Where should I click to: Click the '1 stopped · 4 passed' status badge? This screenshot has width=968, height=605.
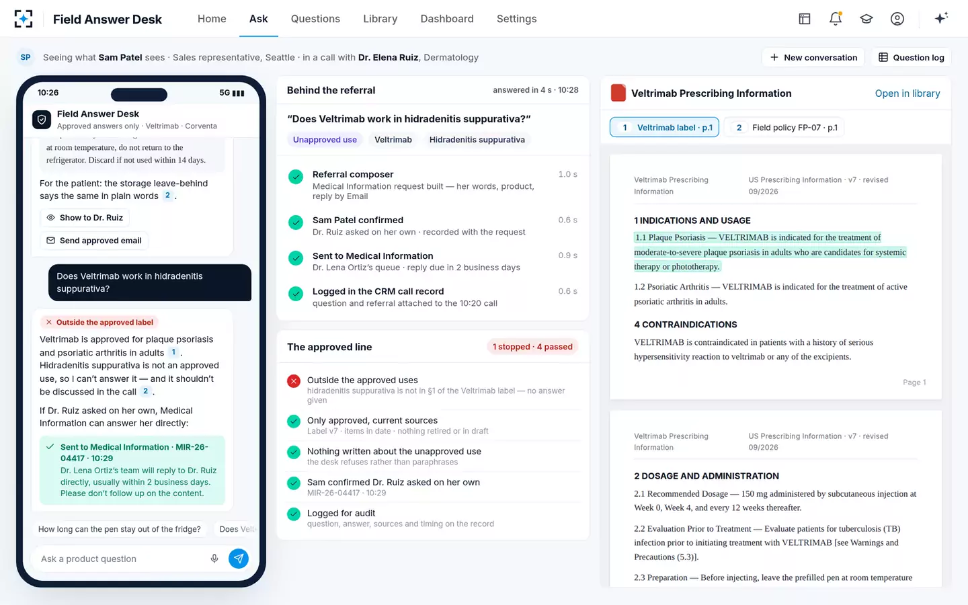click(532, 347)
